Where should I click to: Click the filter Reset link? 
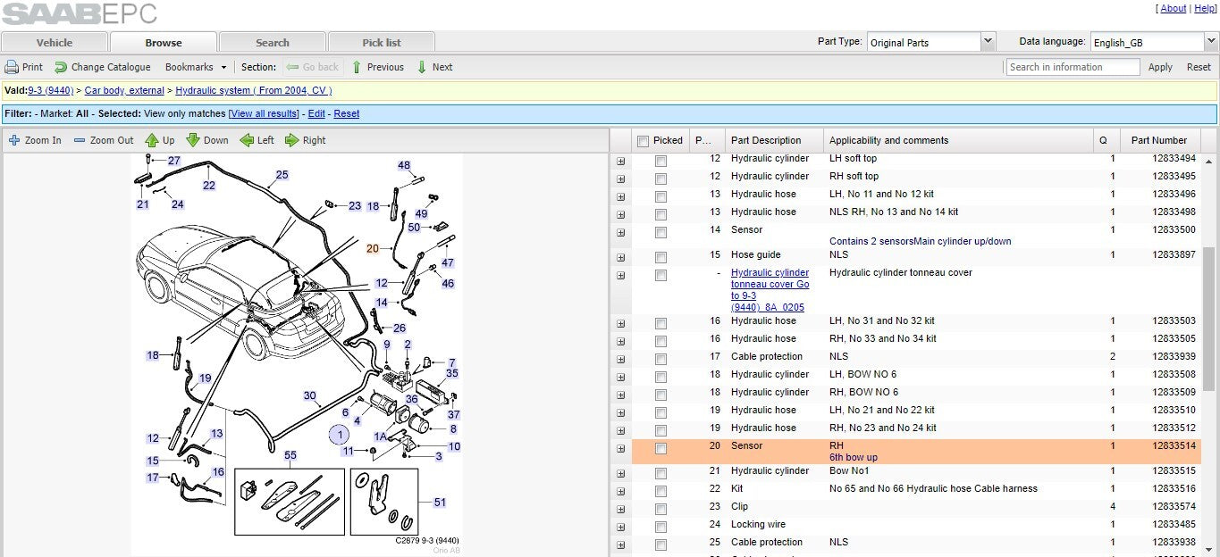tap(347, 113)
